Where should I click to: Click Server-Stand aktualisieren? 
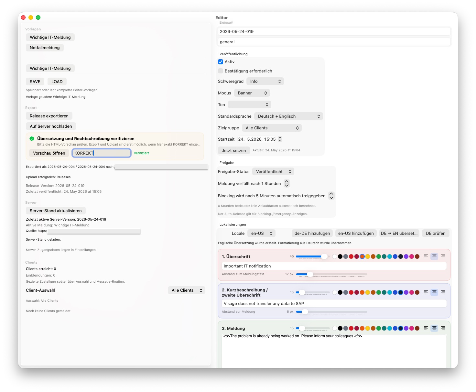56,211
